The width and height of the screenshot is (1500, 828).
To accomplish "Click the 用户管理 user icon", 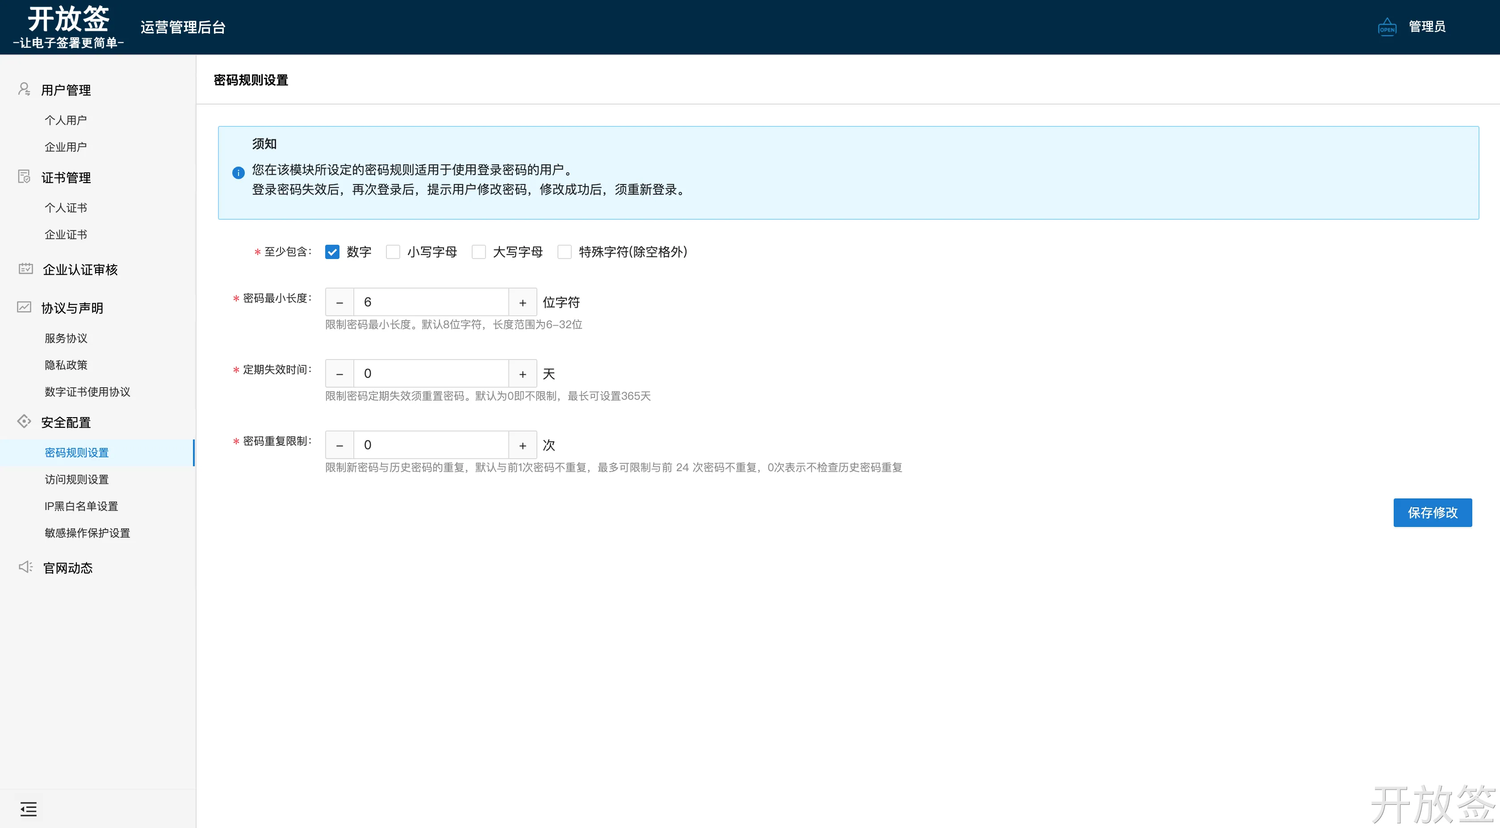I will pos(24,89).
